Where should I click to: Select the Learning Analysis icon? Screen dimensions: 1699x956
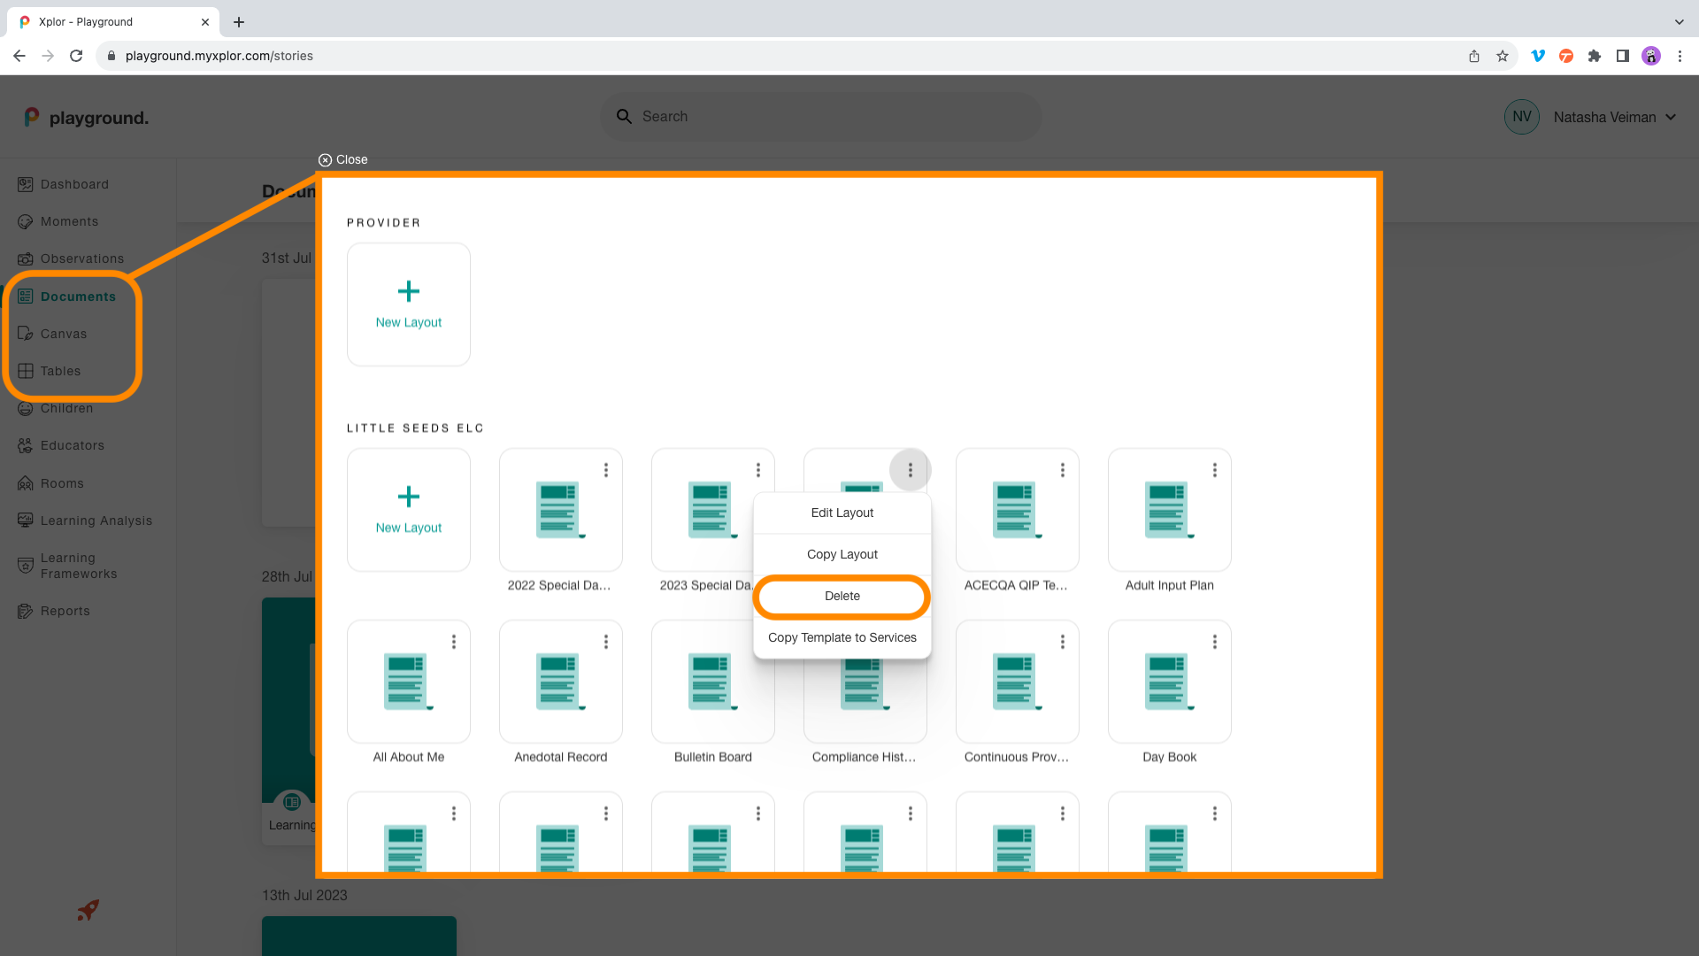pyautogui.click(x=25, y=520)
